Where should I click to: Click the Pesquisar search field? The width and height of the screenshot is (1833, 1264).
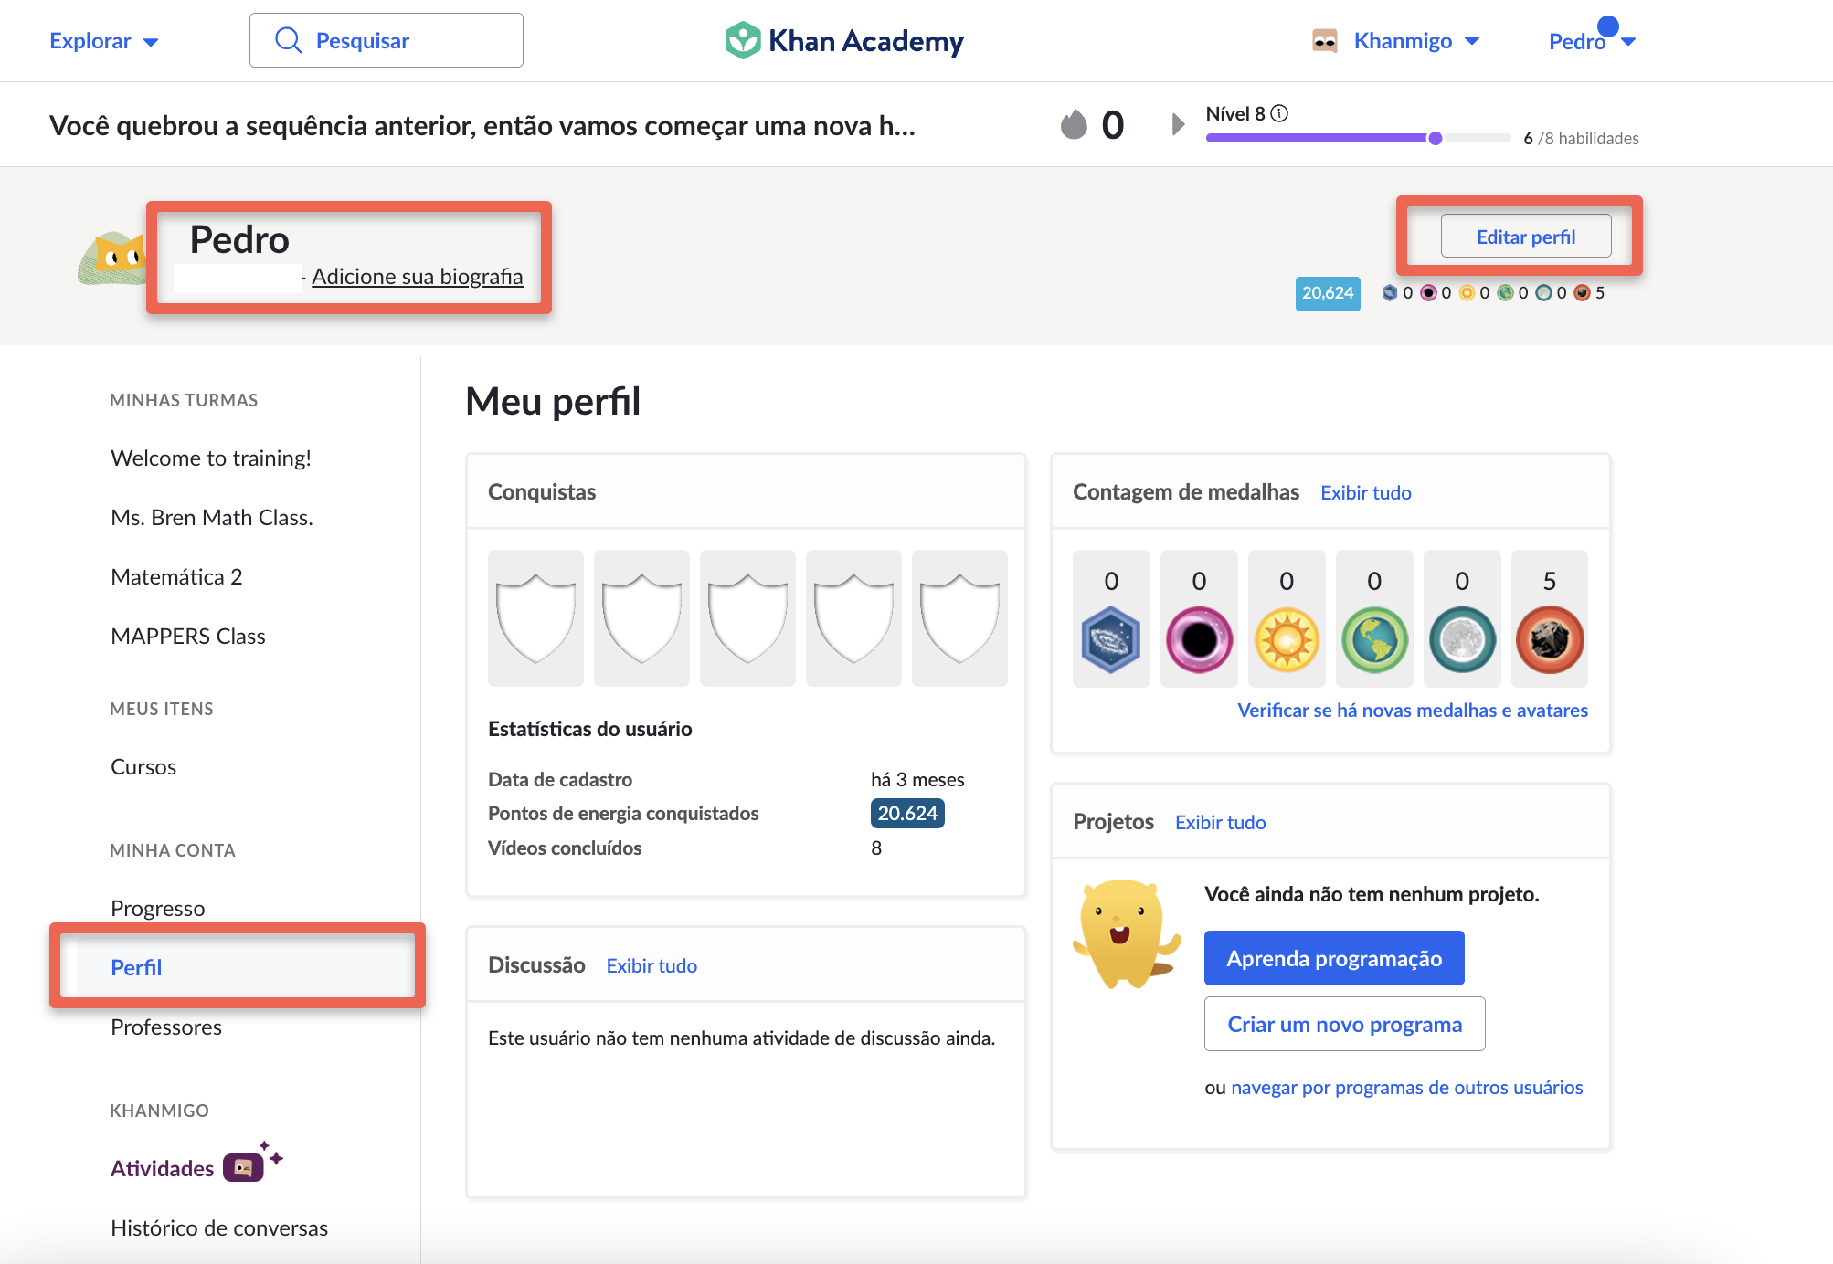[x=387, y=40]
